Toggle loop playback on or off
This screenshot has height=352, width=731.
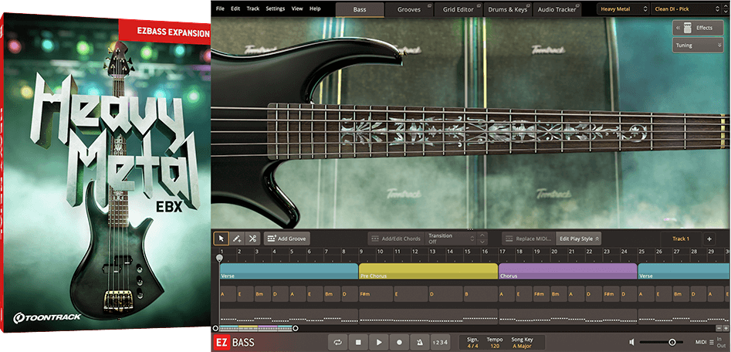337,342
